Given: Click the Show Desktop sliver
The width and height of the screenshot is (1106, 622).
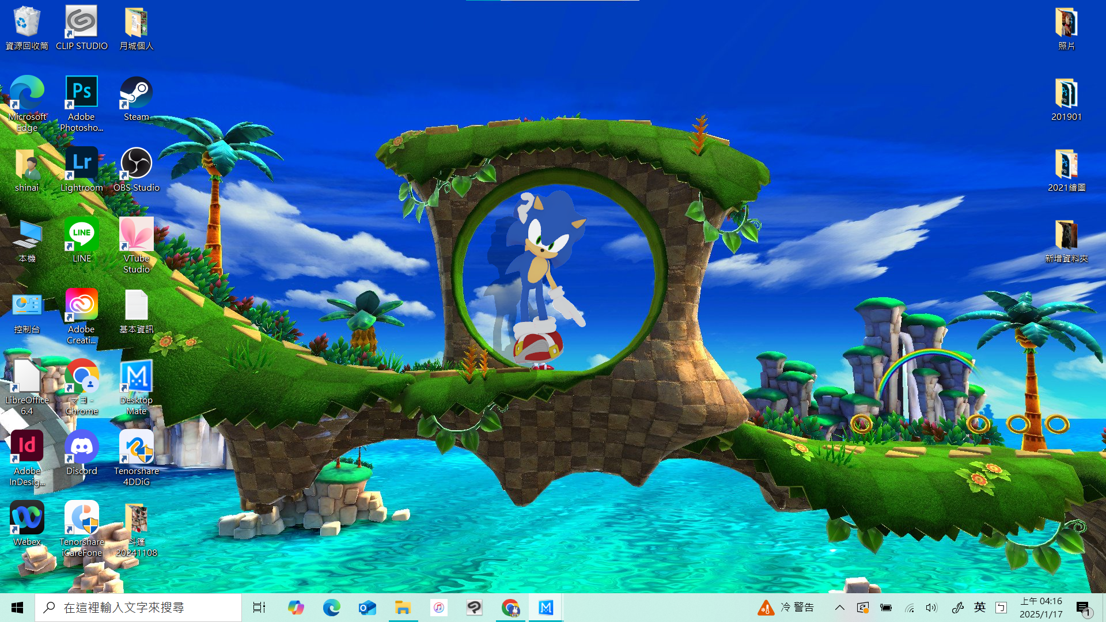Looking at the screenshot, I should tap(1103, 608).
